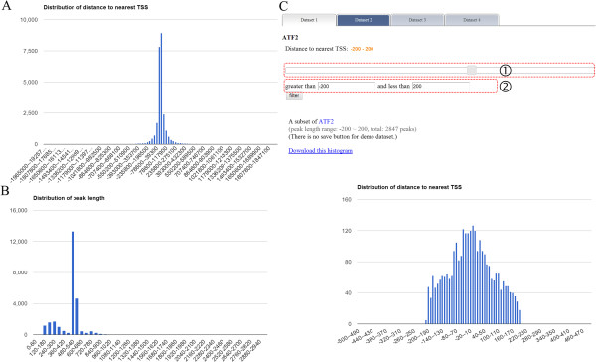
Task: Click panel C histogram title 'Distribution of distance to nearest TSS'
Action: [x=409, y=187]
